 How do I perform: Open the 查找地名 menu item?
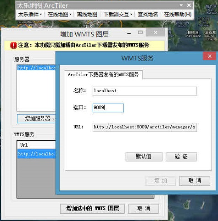[x=148, y=15]
